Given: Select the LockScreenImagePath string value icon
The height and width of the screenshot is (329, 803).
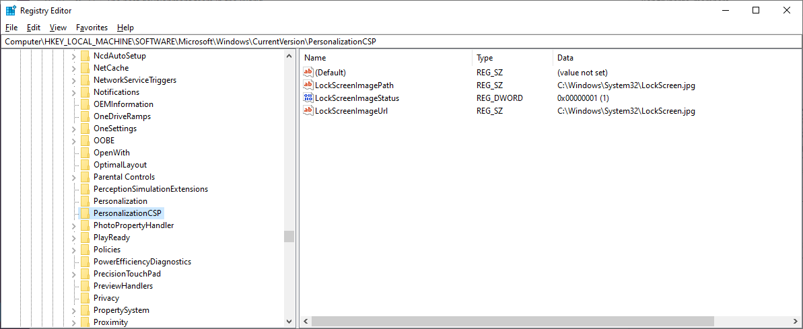Looking at the screenshot, I should click(308, 85).
